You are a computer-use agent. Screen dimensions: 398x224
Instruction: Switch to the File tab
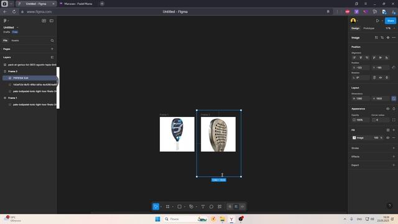5,40
